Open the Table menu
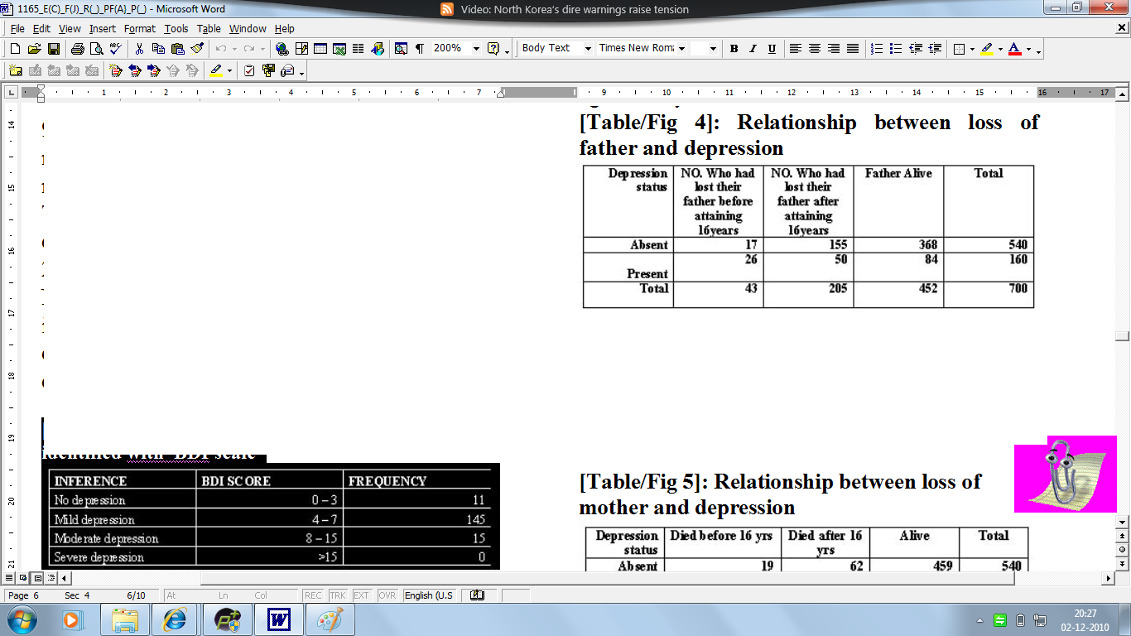 (x=209, y=29)
